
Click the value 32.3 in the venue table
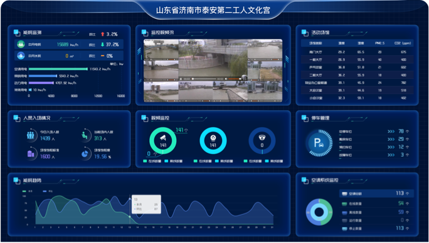pos(341,98)
